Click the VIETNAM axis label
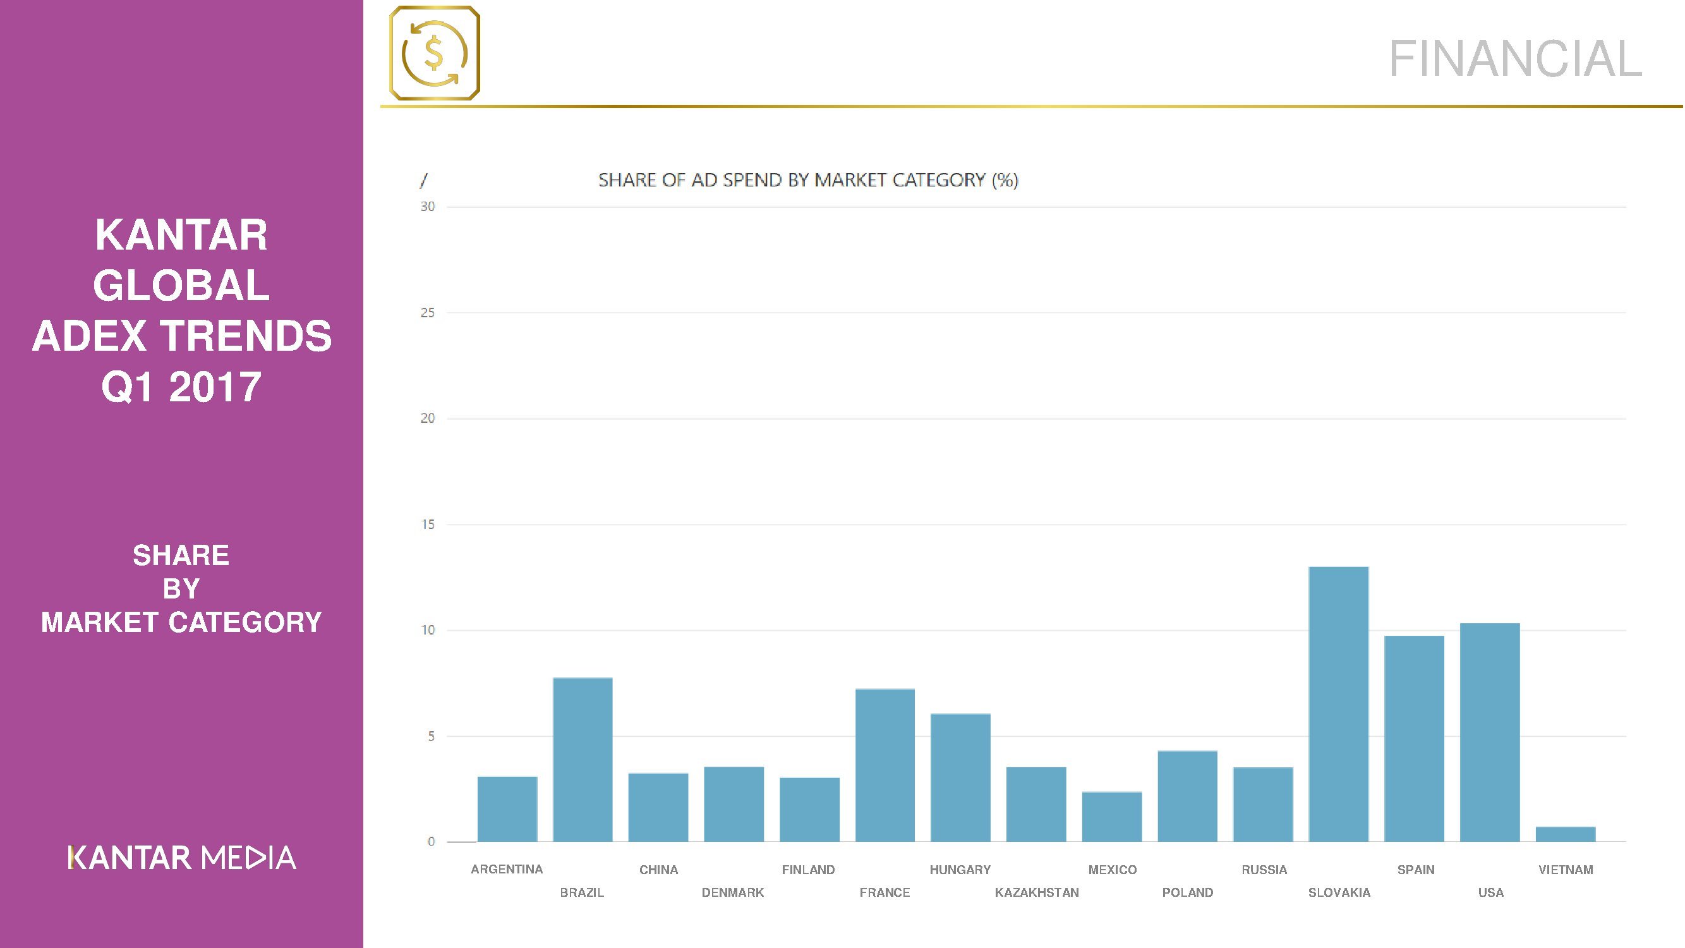 tap(1566, 870)
